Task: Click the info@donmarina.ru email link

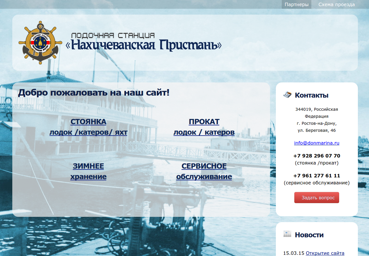Action: pos(317,143)
